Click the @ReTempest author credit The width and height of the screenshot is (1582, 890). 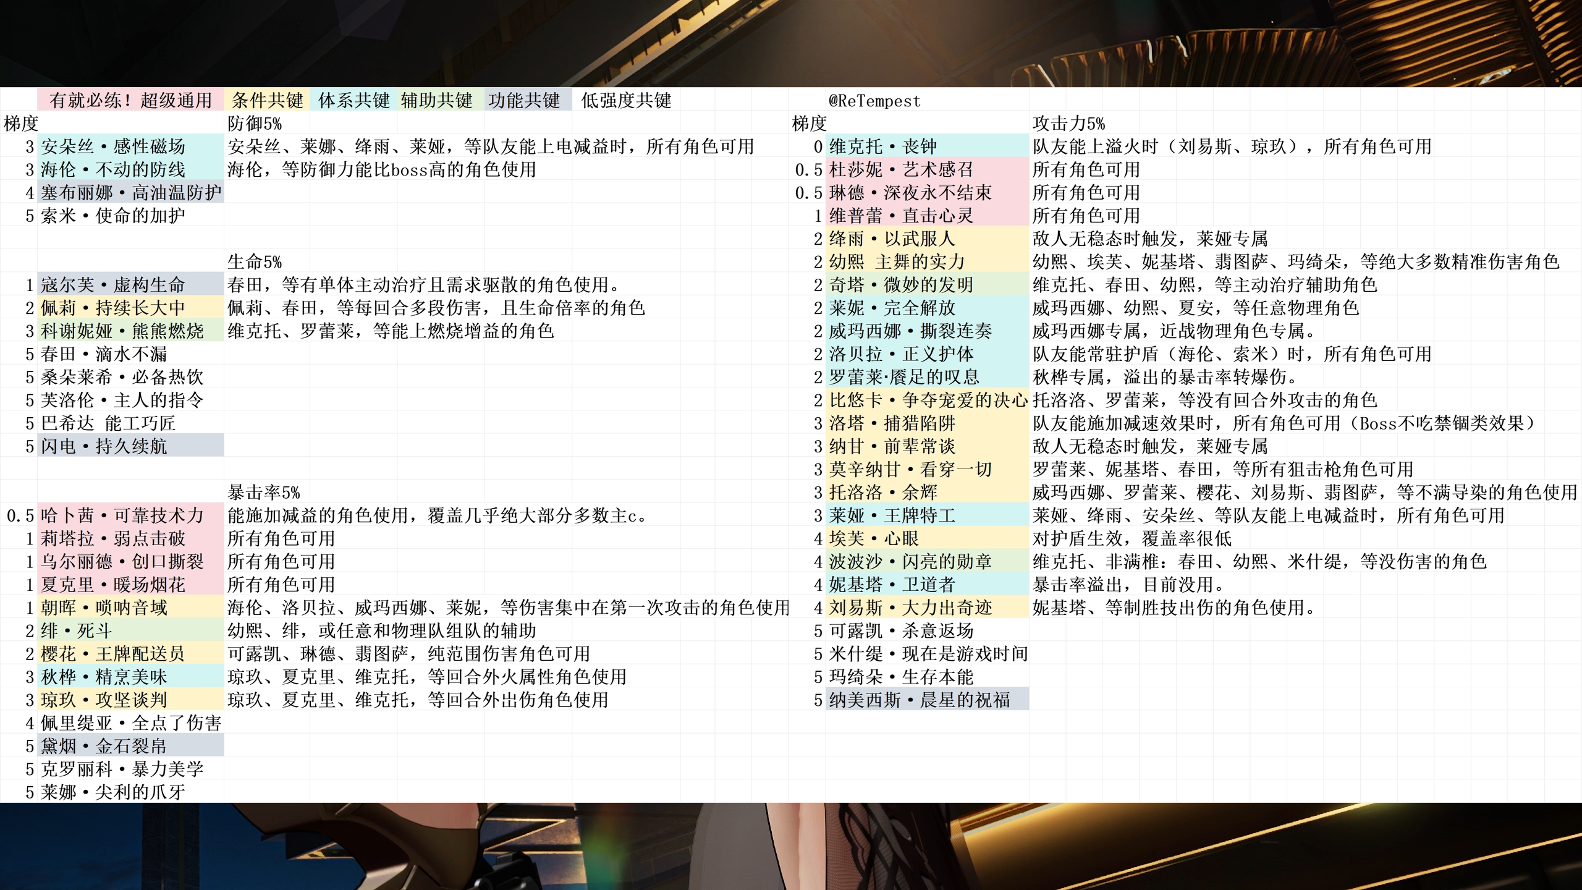(874, 101)
